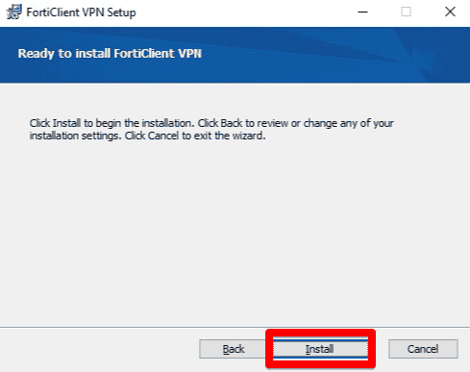The height and width of the screenshot is (372, 470).
Task: Close the setup wizard with the X icon
Action: point(450,12)
